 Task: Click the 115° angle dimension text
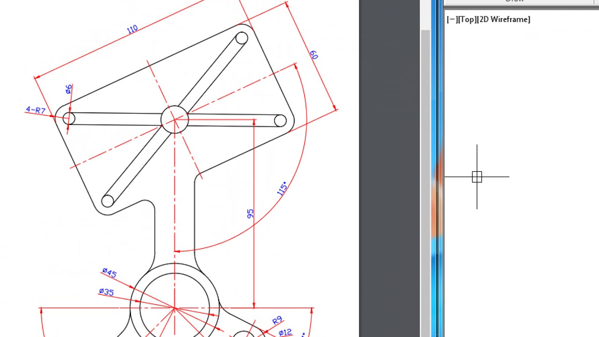tap(282, 189)
